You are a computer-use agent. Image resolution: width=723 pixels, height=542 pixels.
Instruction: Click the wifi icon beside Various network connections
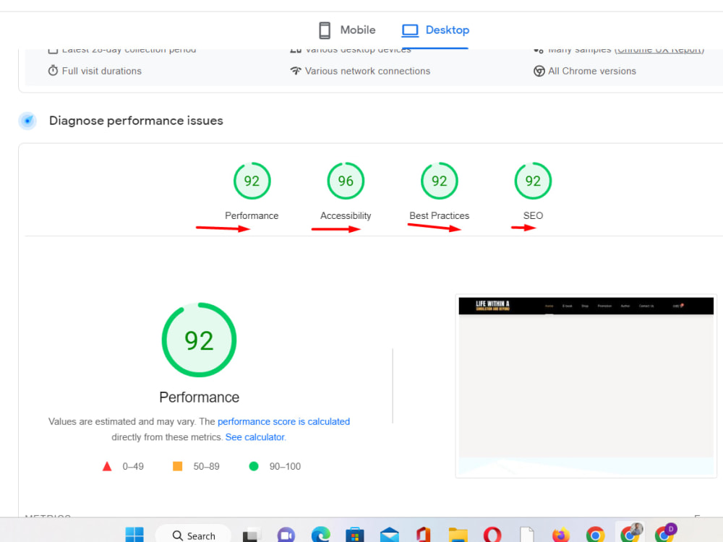click(x=296, y=71)
